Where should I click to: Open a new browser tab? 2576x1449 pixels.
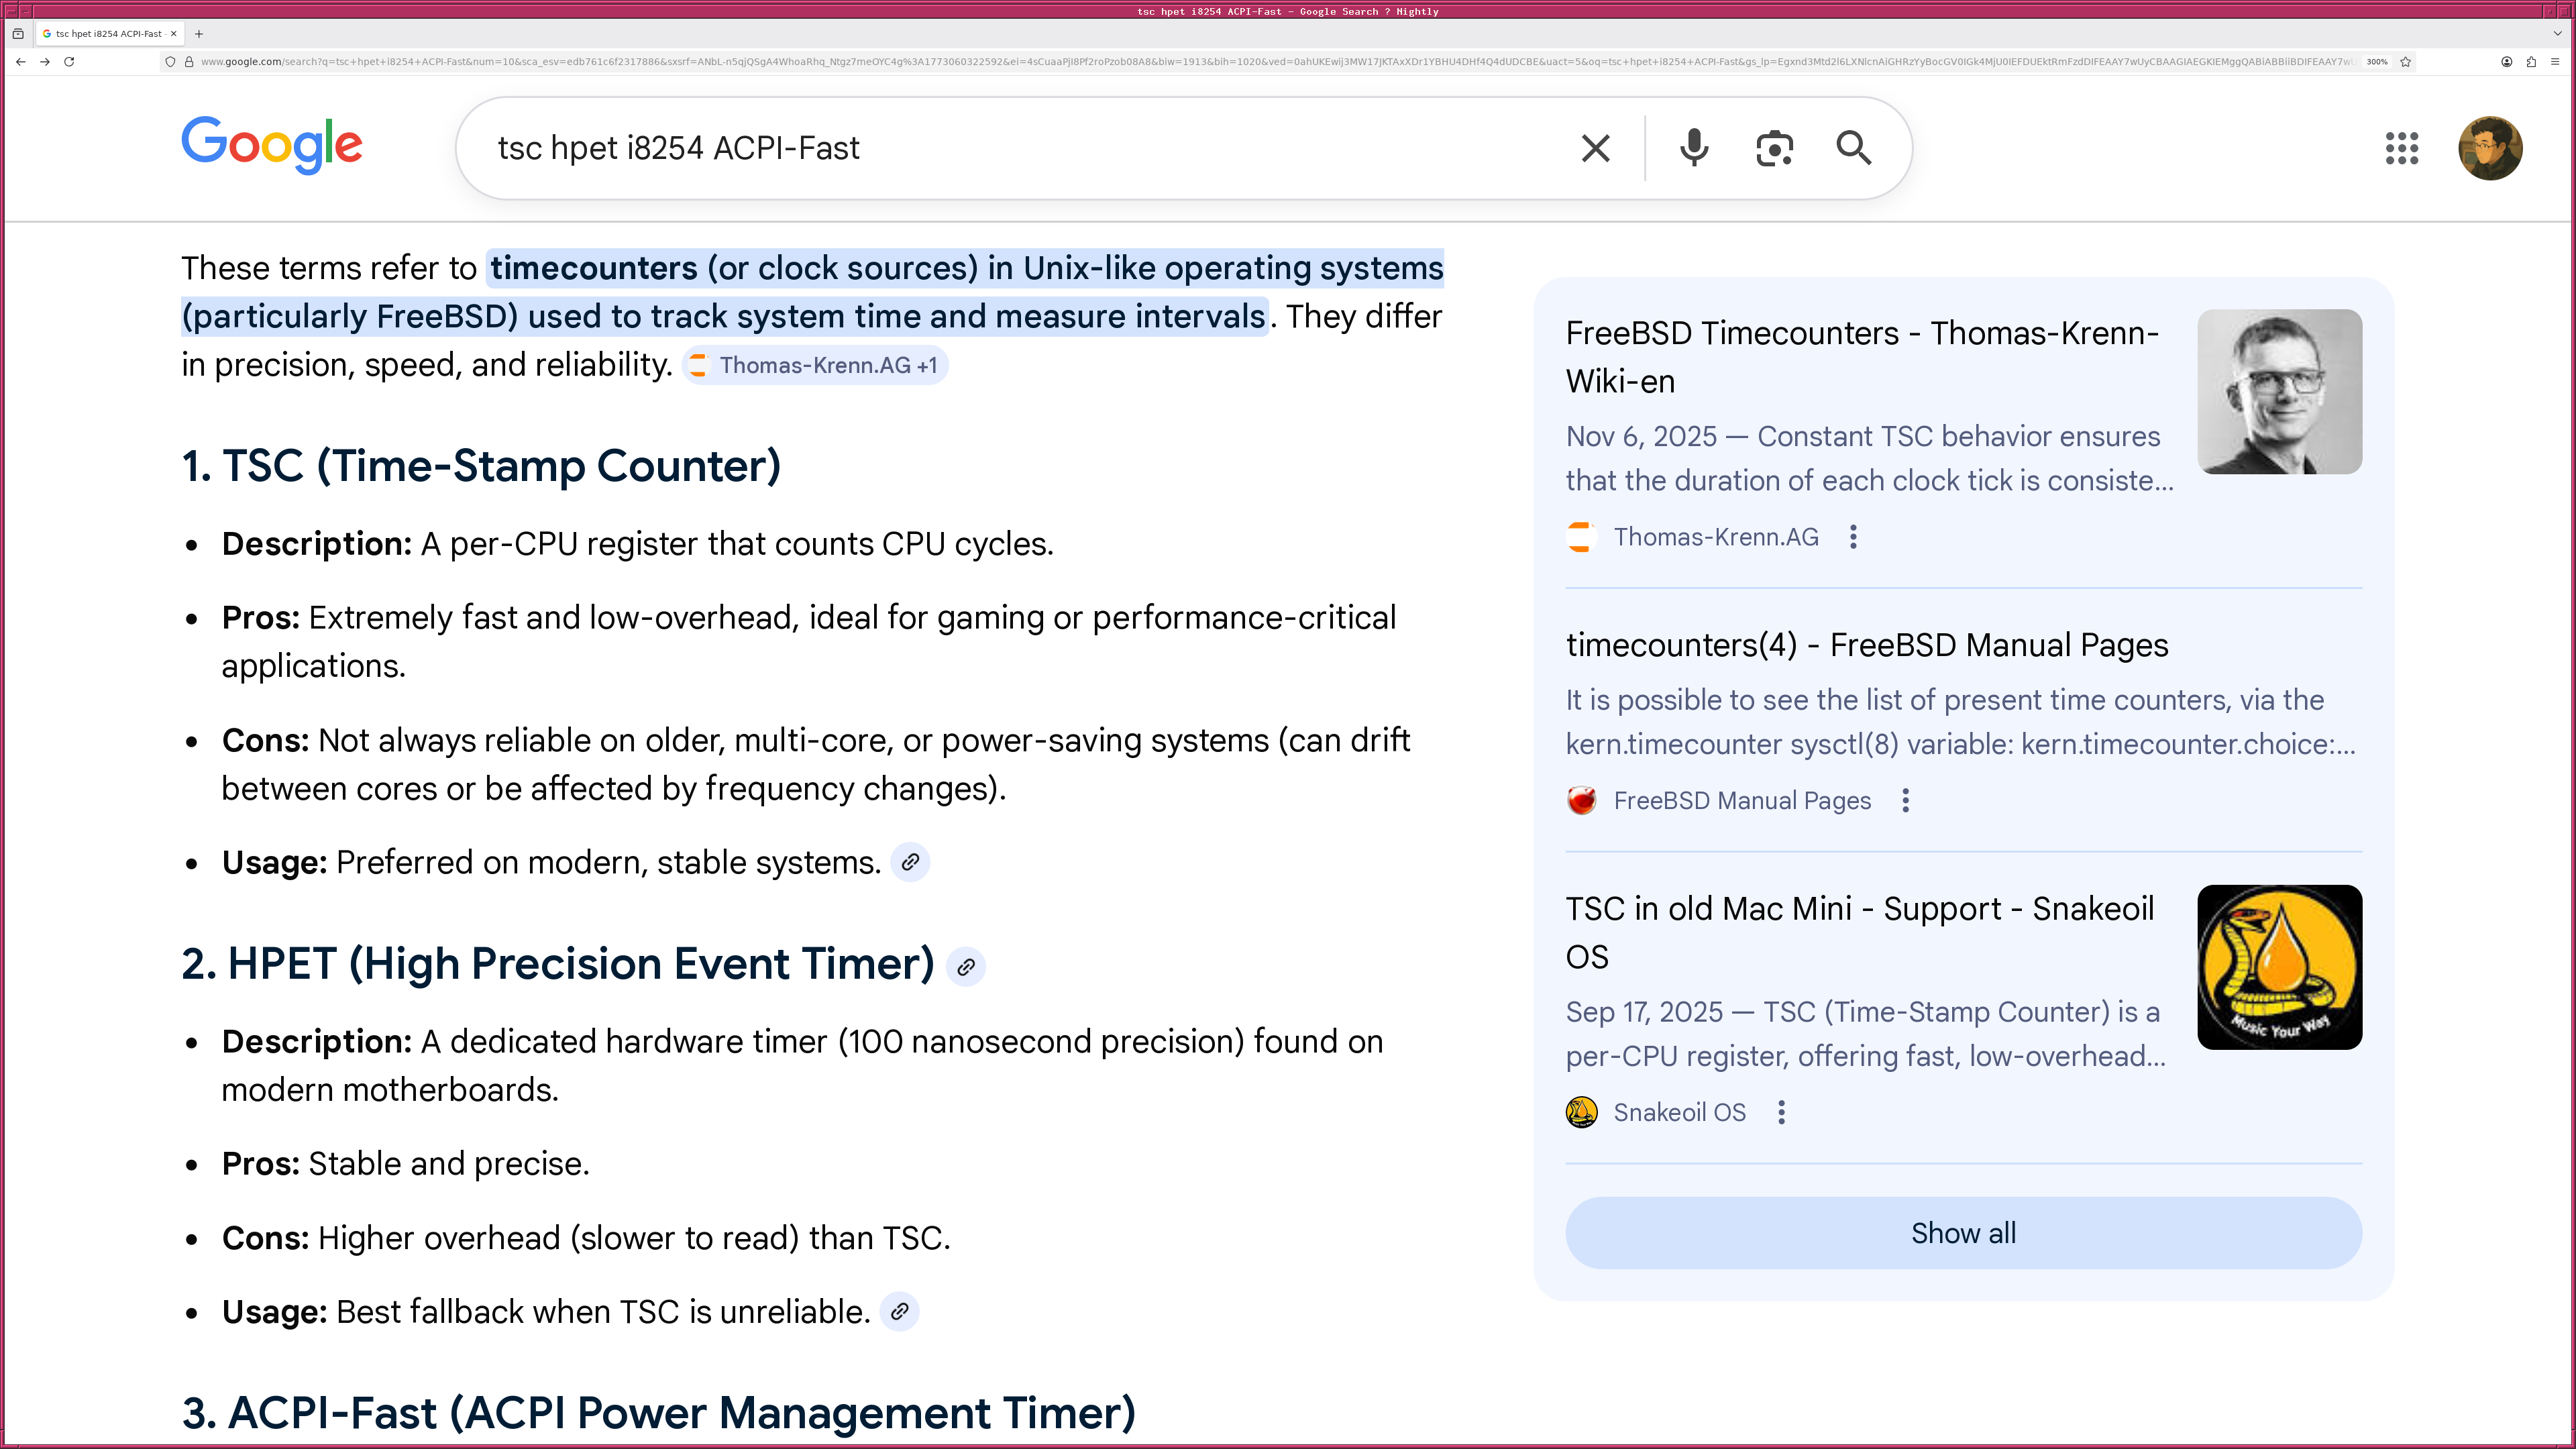click(x=199, y=33)
